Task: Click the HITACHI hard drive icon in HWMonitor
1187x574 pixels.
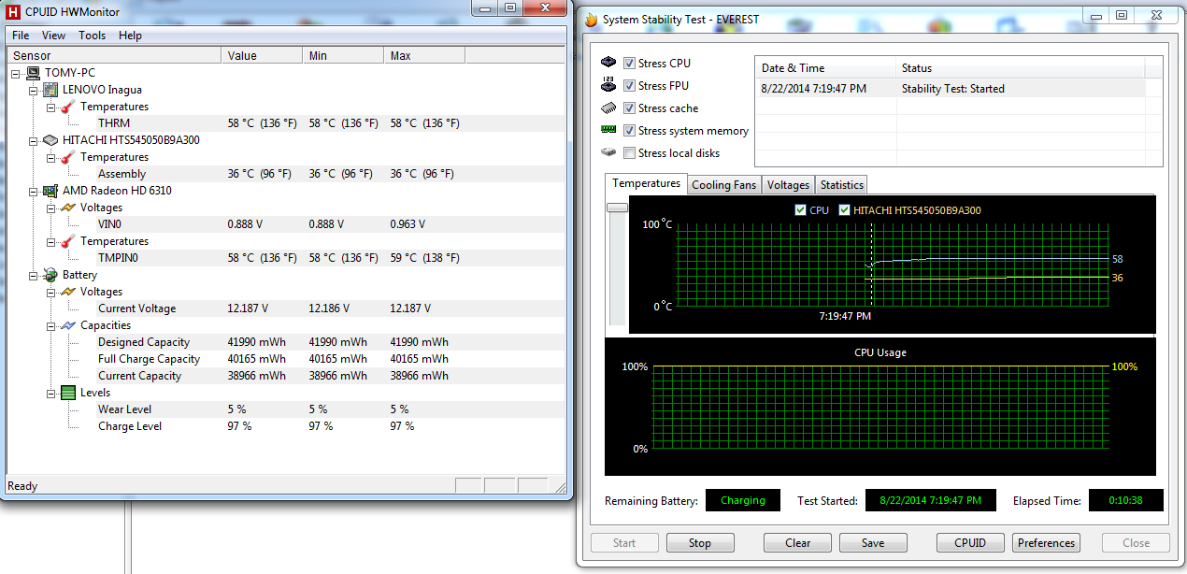Action: coord(50,140)
